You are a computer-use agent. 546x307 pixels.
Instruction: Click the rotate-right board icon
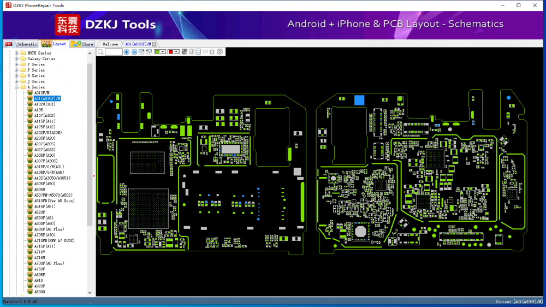(x=141, y=52)
